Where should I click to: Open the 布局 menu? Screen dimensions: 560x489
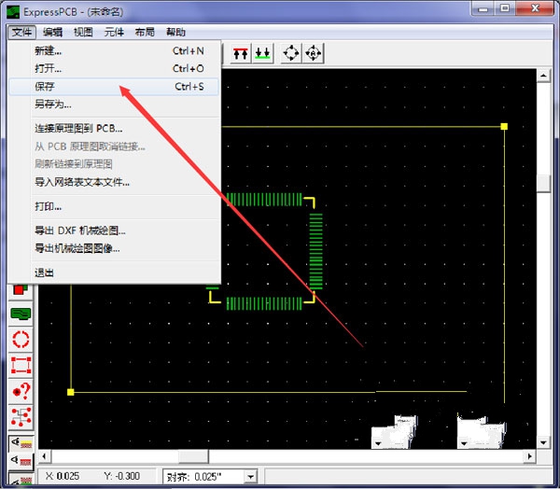(x=145, y=32)
